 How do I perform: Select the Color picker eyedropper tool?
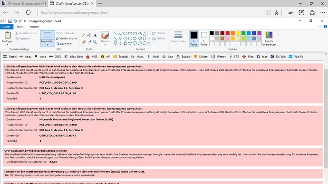pos(89,42)
